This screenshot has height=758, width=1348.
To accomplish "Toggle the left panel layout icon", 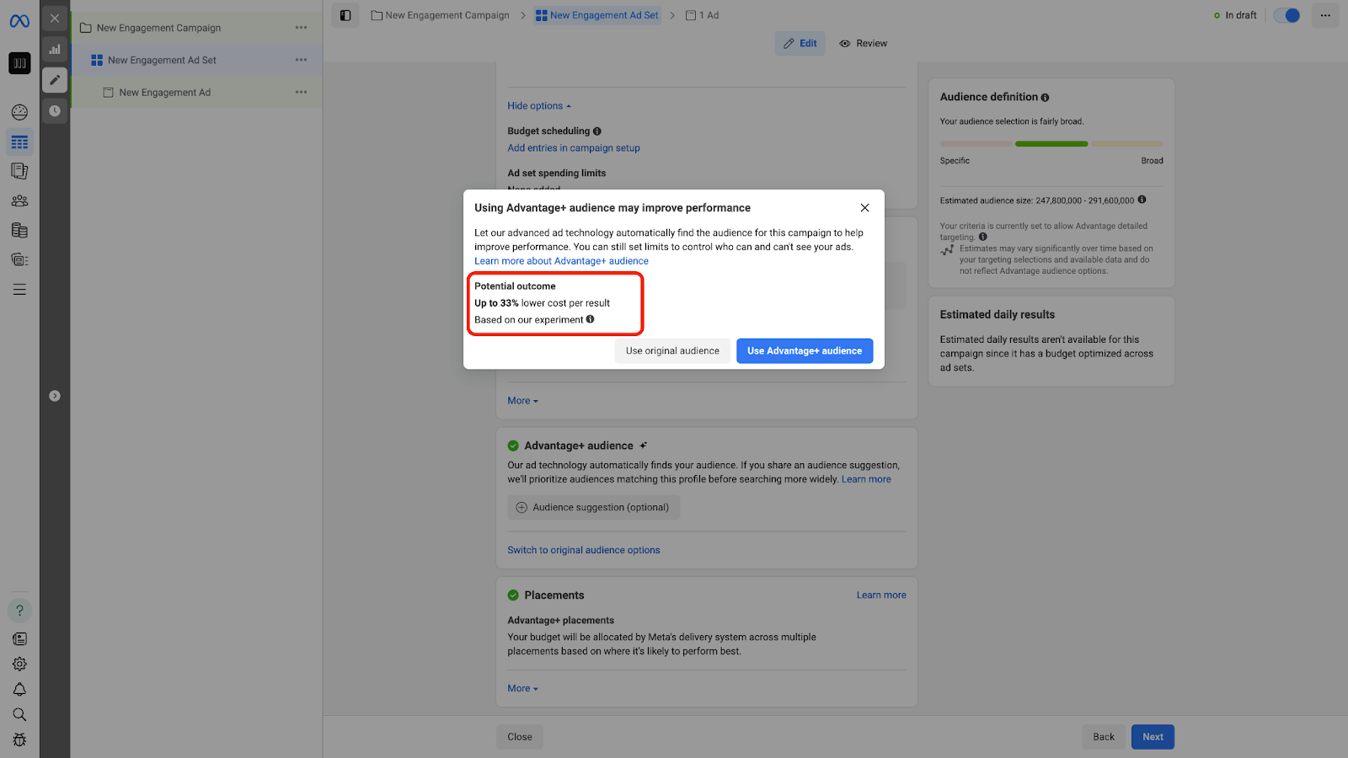I will (x=345, y=15).
